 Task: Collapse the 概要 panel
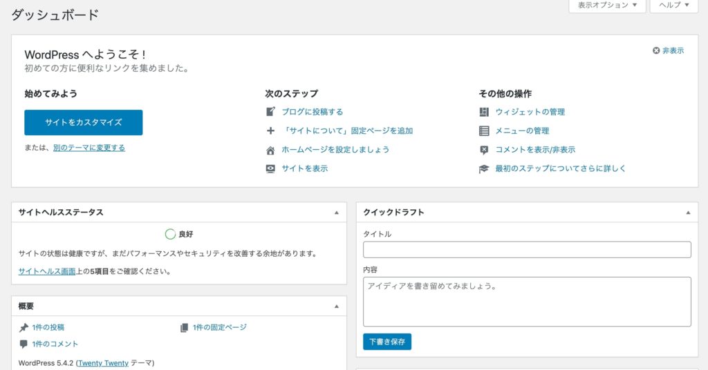[337, 306]
